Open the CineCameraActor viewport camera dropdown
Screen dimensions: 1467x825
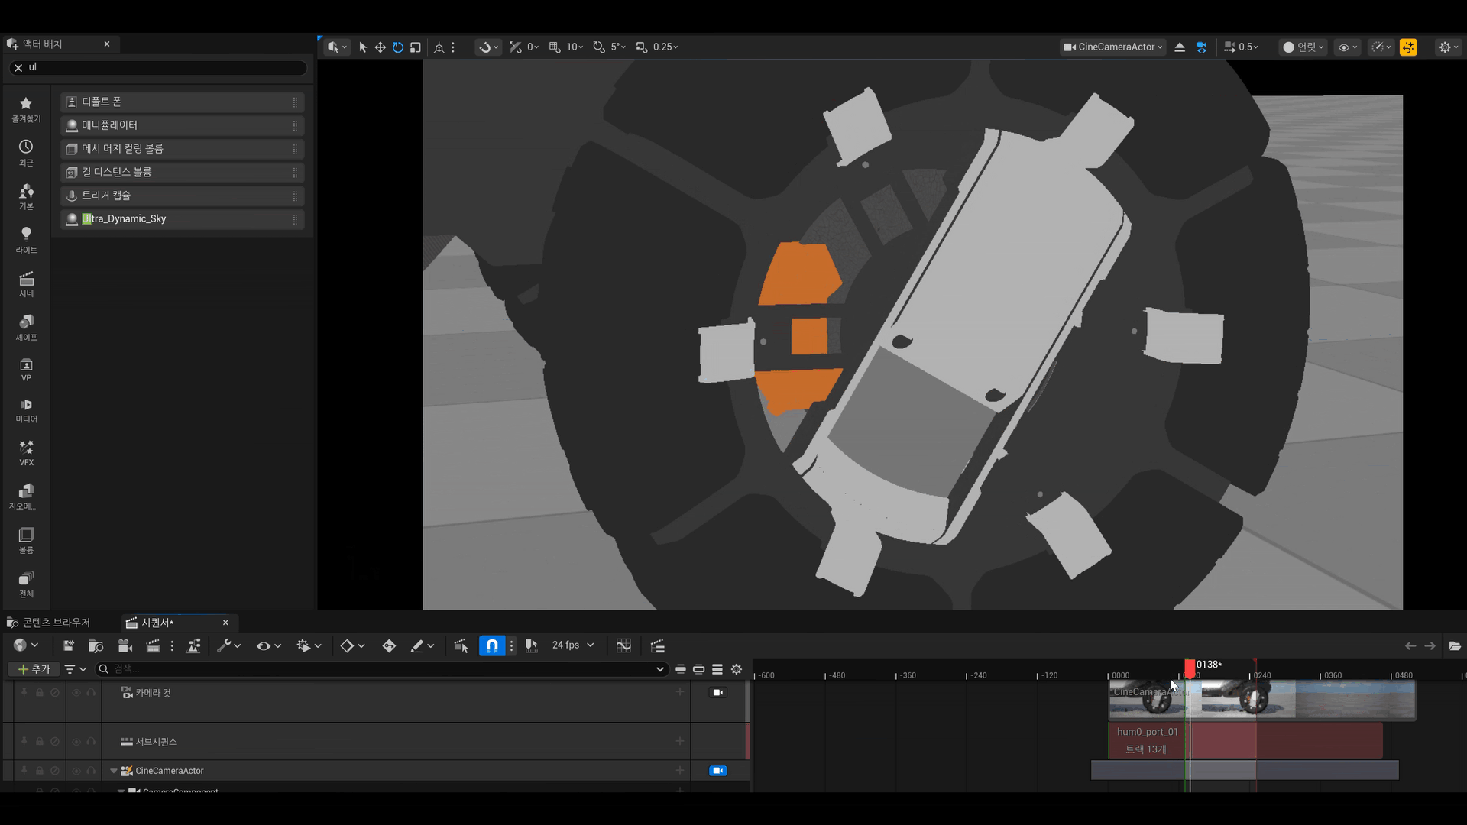[x=1113, y=47]
